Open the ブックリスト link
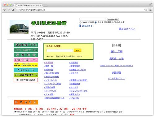The width and height of the screenshot is (155, 117). [x=51, y=91]
